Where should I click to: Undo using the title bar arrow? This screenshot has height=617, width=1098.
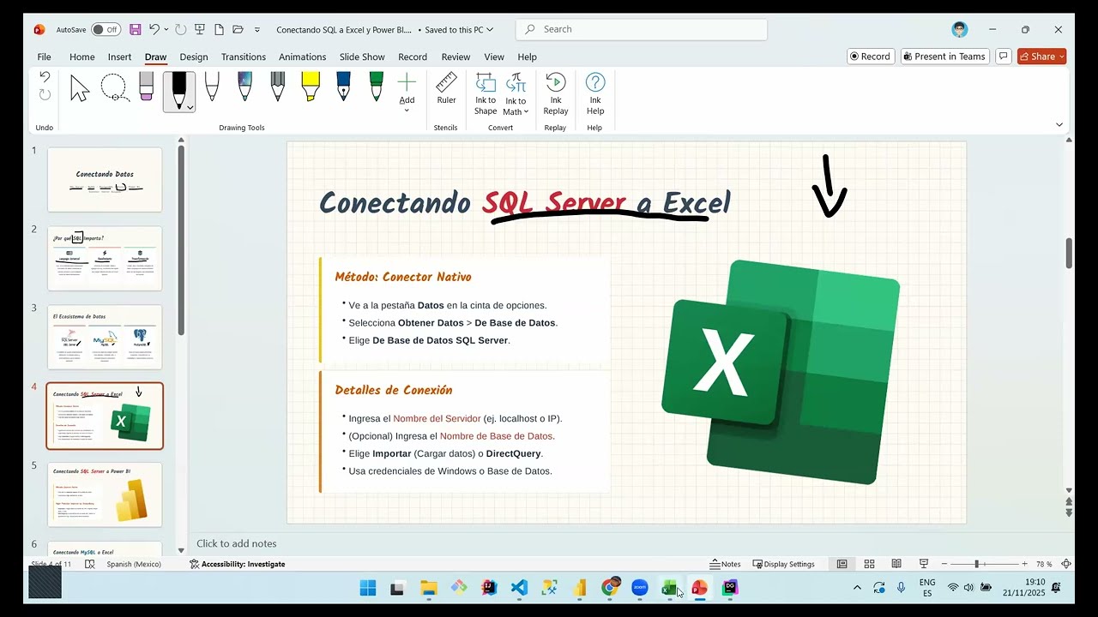pyautogui.click(x=154, y=29)
